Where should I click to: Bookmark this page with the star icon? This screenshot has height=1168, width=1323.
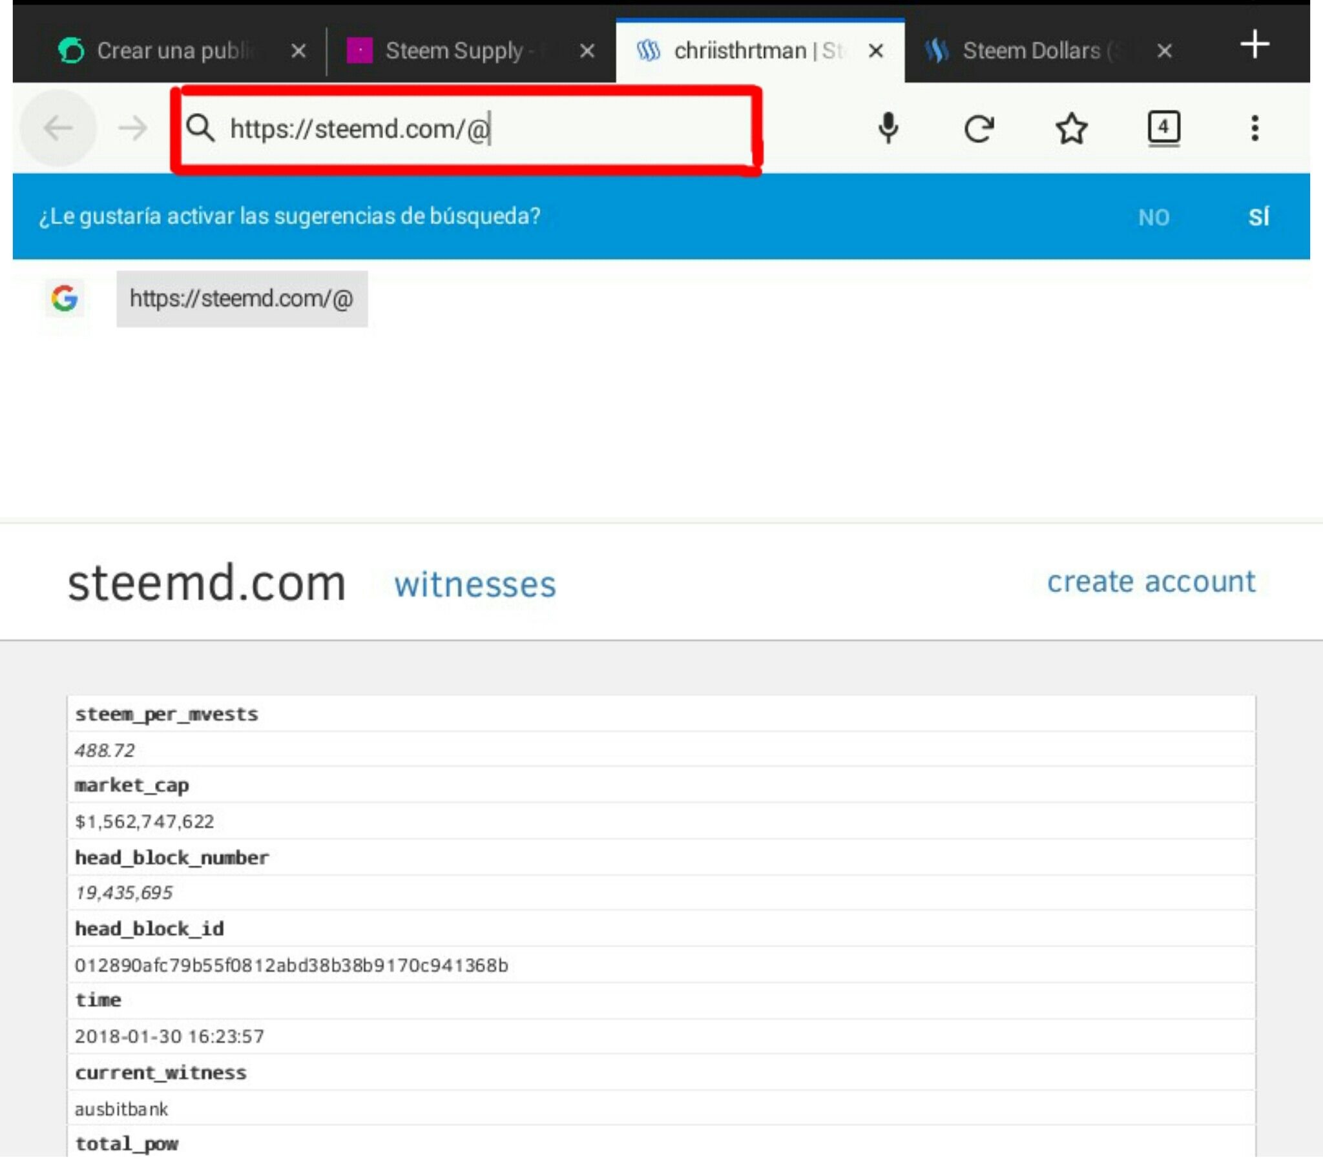click(1071, 128)
